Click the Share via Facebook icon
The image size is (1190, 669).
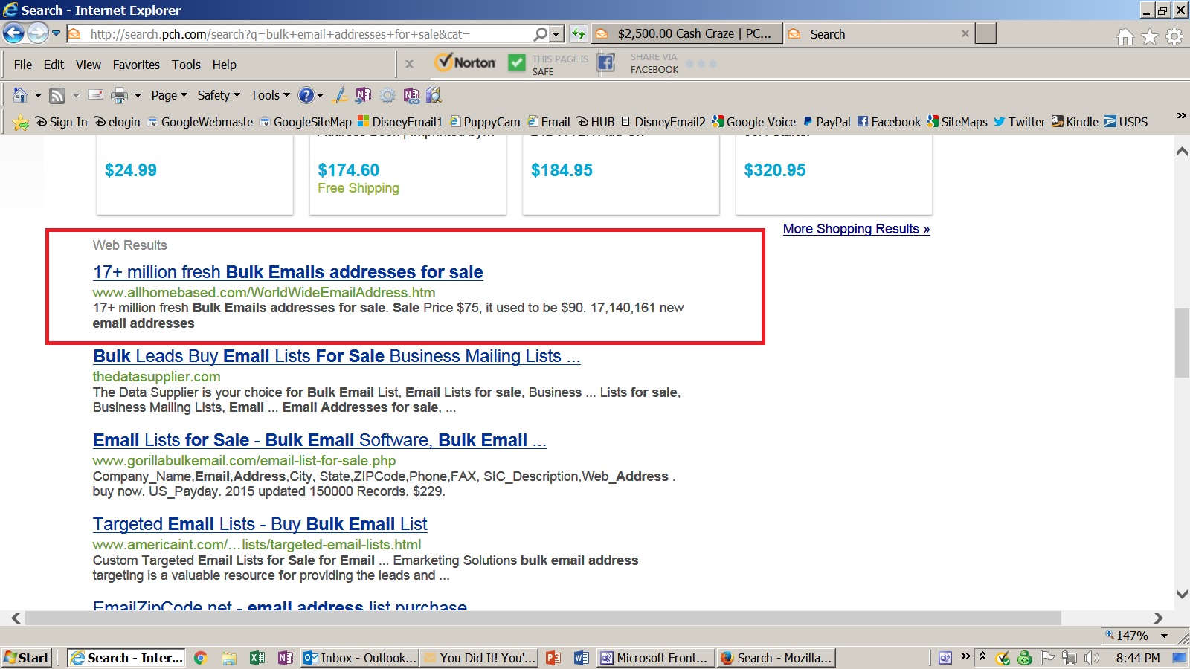606,63
